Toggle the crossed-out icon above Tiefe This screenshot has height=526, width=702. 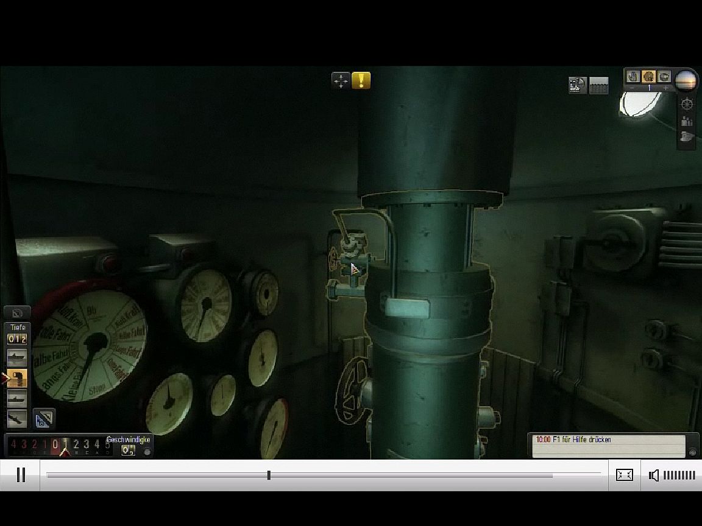[x=18, y=313]
